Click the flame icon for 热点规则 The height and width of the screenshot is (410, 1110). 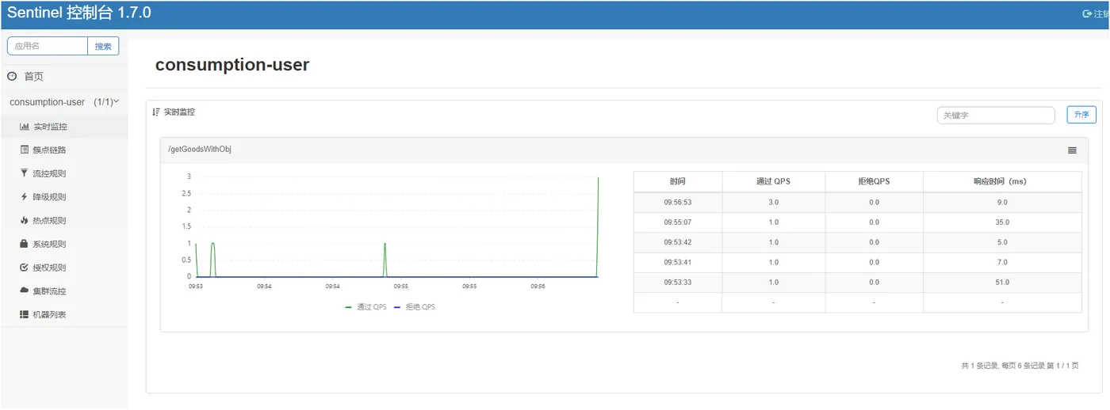[25, 220]
